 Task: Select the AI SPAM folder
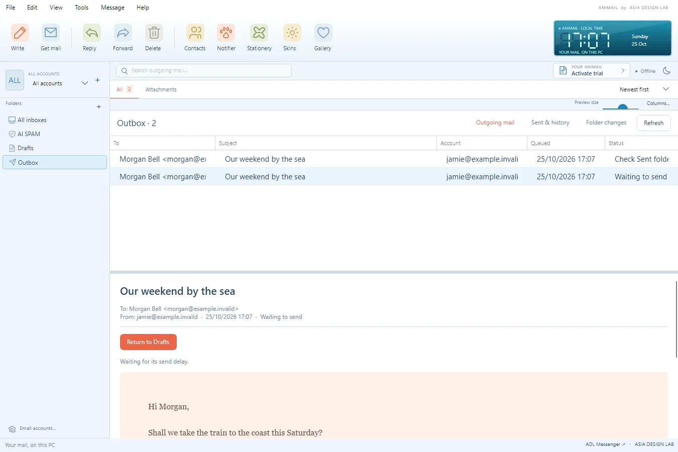point(55,134)
